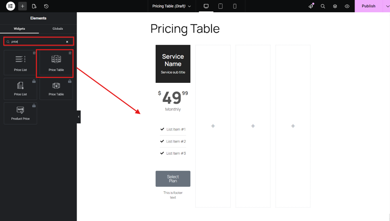Collapse the Elements side panel
Viewport: 390px width, 221px height.
(x=78, y=117)
